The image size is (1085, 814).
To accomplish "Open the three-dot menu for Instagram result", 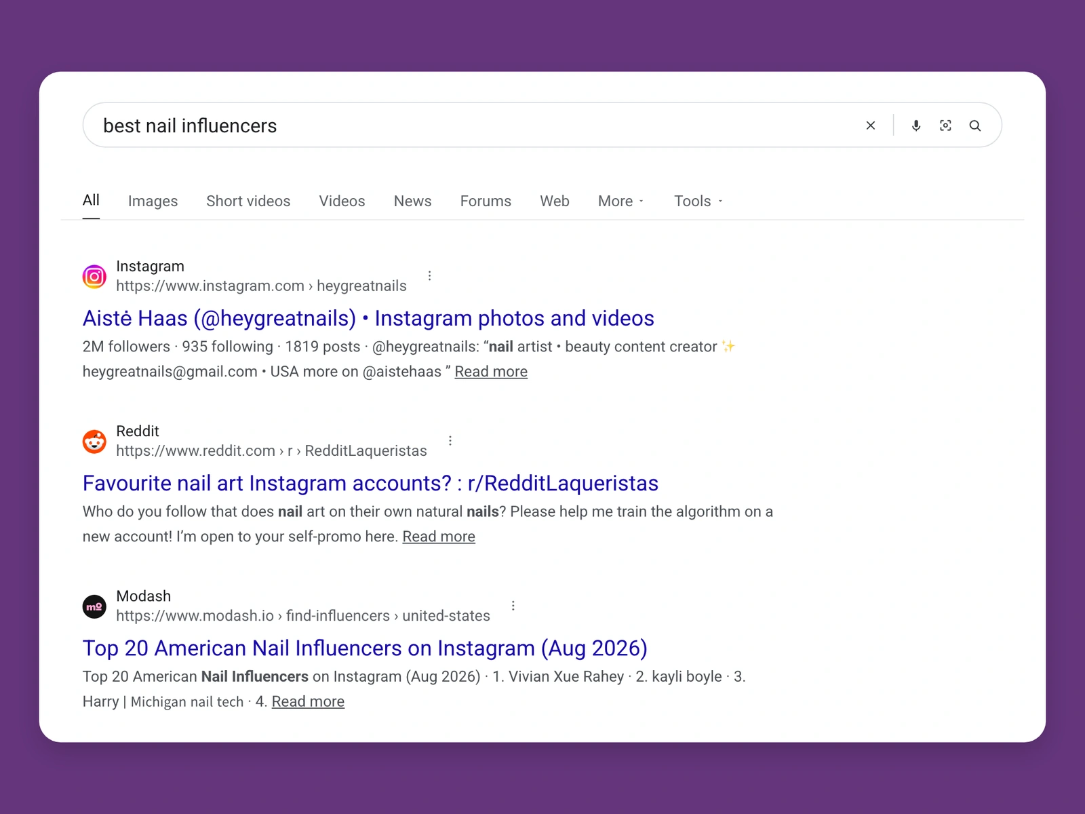I will pos(429,275).
